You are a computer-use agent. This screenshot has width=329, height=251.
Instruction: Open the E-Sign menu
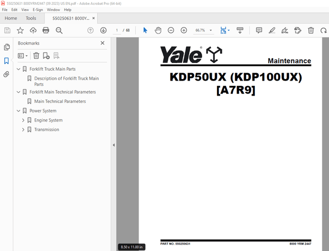38,10
